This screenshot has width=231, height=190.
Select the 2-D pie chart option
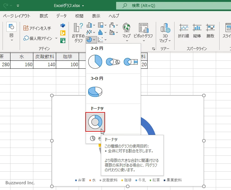click(x=95, y=62)
